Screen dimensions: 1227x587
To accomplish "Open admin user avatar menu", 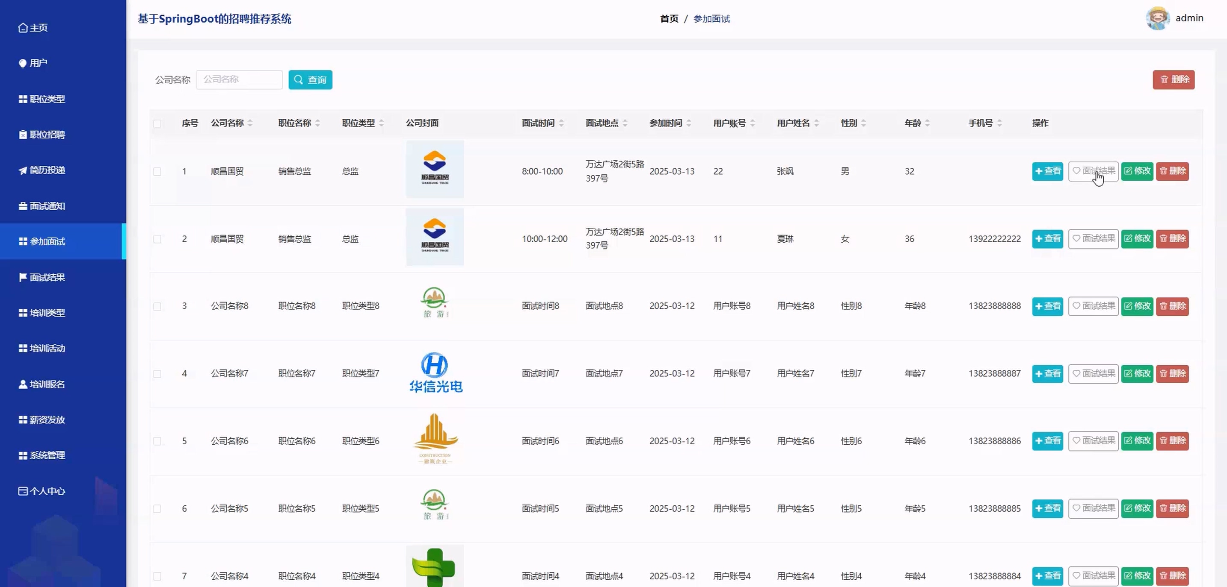I will tap(1157, 18).
